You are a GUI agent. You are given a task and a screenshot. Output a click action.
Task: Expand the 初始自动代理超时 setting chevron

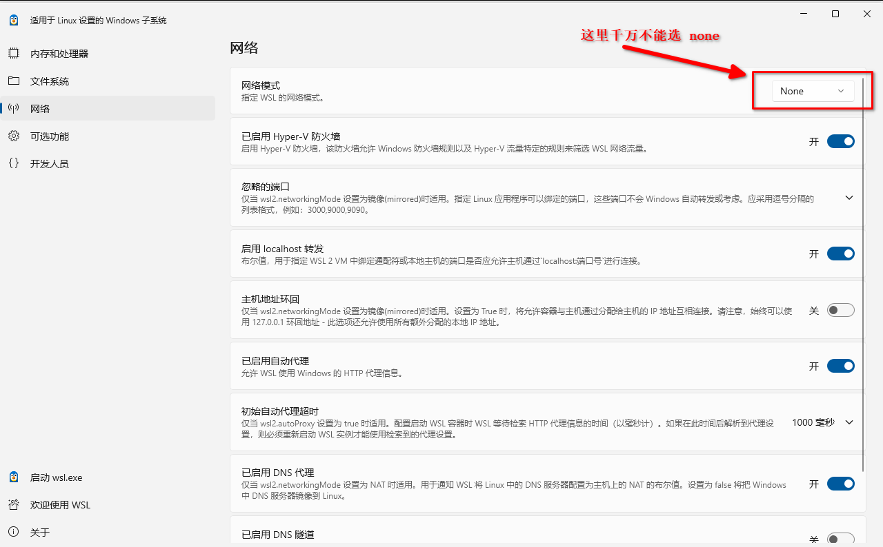(x=849, y=422)
